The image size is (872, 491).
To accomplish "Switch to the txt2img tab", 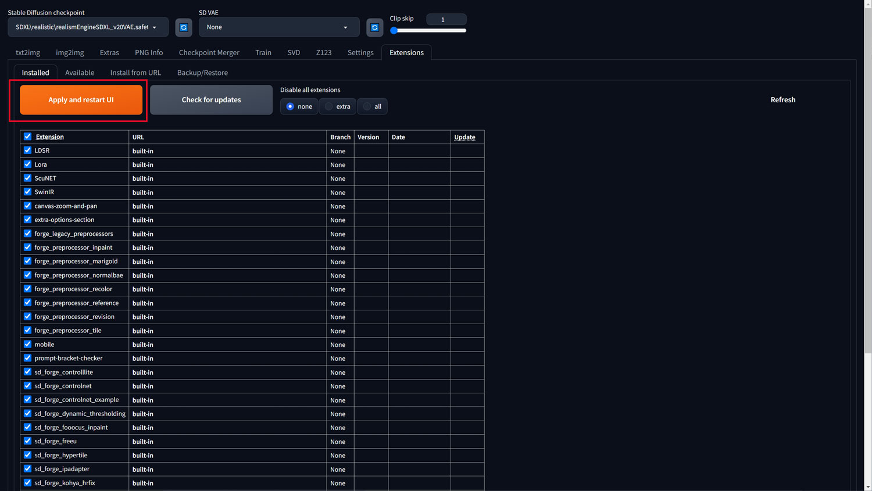I will pos(28,52).
